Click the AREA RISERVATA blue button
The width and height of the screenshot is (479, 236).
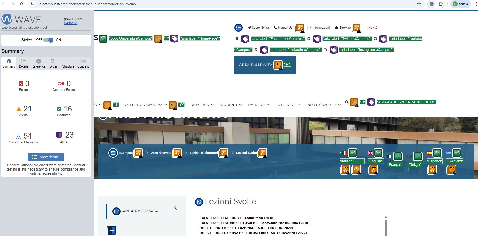[255, 65]
